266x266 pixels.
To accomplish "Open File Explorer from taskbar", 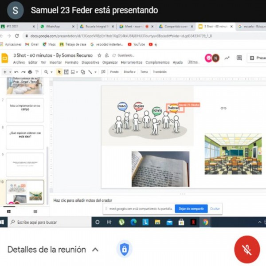I will pos(157,222).
